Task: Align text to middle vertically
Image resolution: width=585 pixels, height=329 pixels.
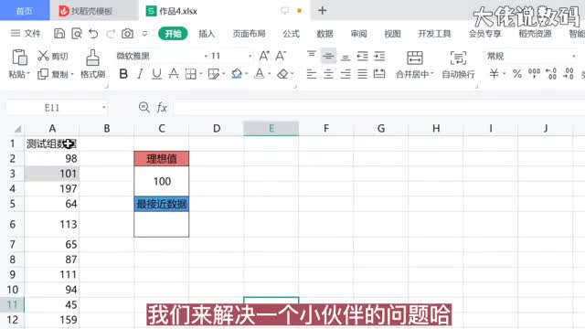Action: (x=328, y=56)
